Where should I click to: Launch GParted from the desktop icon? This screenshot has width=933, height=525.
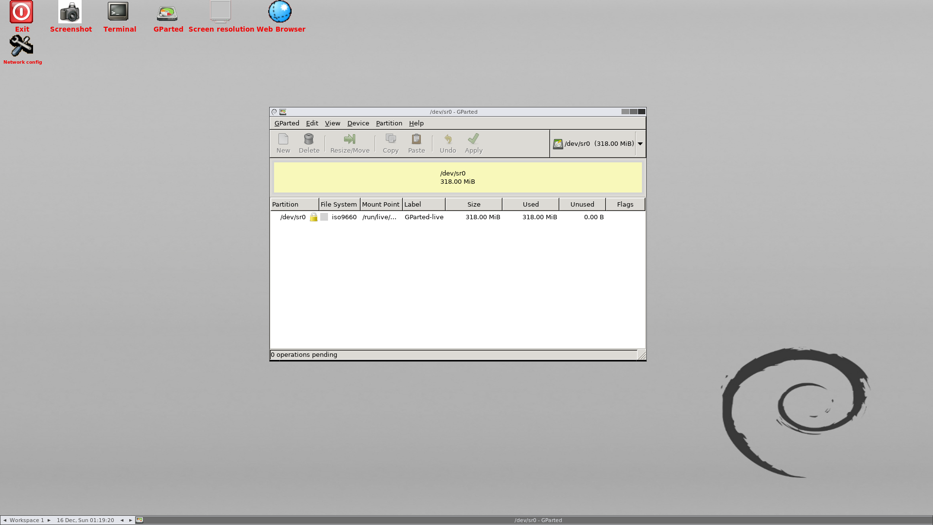click(167, 13)
